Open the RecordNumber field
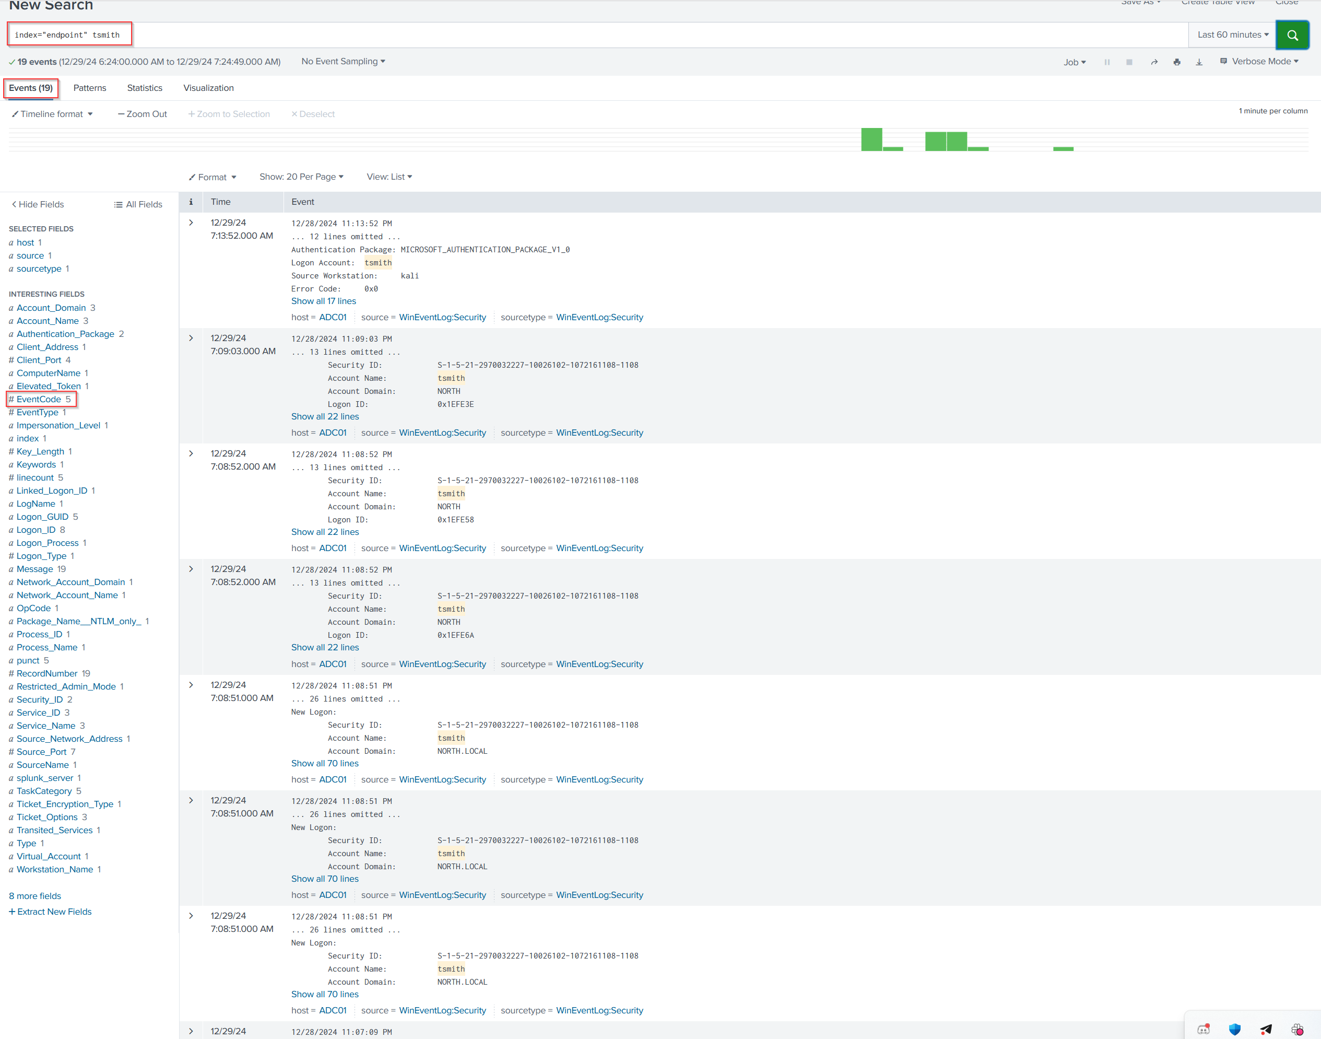This screenshot has width=1321, height=1039. pos(47,673)
